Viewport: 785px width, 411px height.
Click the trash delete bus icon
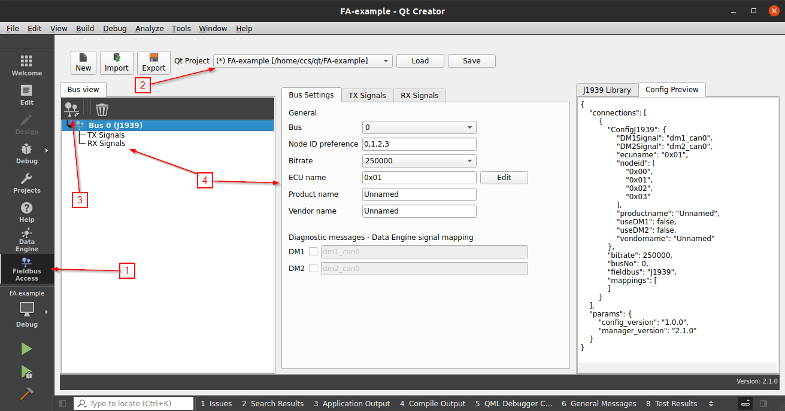coord(102,109)
